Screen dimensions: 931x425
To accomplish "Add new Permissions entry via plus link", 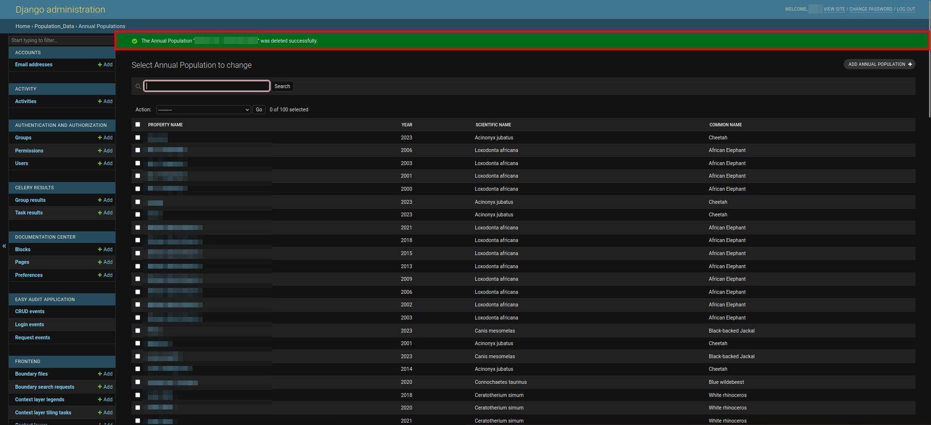I will [x=105, y=151].
